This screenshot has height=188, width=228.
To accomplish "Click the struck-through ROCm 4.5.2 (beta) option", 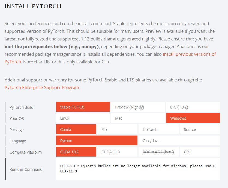I will 158,152.
